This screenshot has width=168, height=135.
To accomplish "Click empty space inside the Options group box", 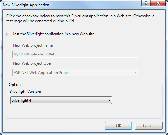I will click(84, 111).
